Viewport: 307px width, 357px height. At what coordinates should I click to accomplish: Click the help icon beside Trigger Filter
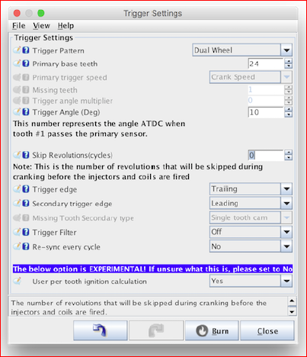pyautogui.click(x=26, y=232)
